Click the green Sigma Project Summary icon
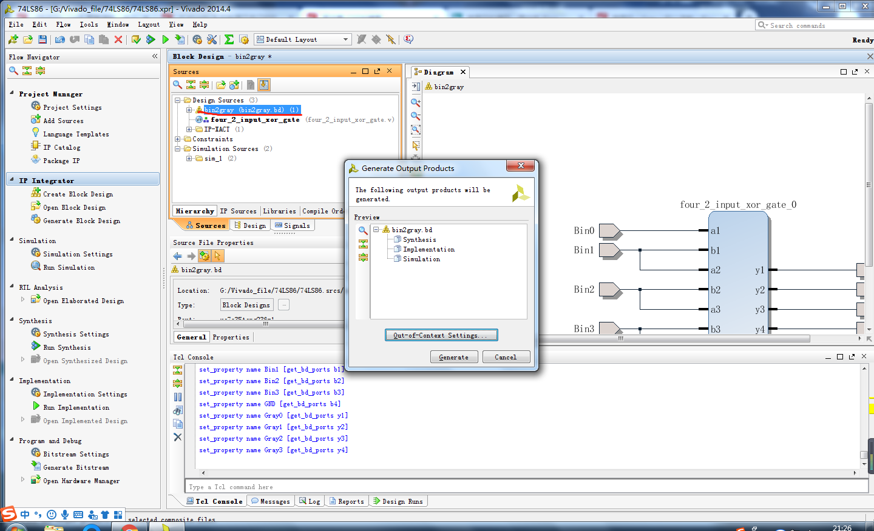The width and height of the screenshot is (874, 531). click(229, 39)
